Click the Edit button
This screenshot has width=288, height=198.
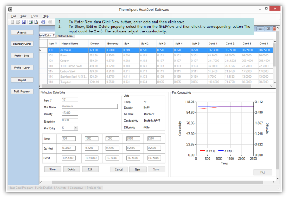(90, 169)
